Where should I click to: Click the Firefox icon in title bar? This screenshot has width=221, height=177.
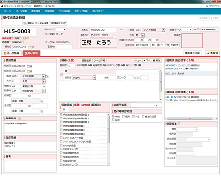2,1
